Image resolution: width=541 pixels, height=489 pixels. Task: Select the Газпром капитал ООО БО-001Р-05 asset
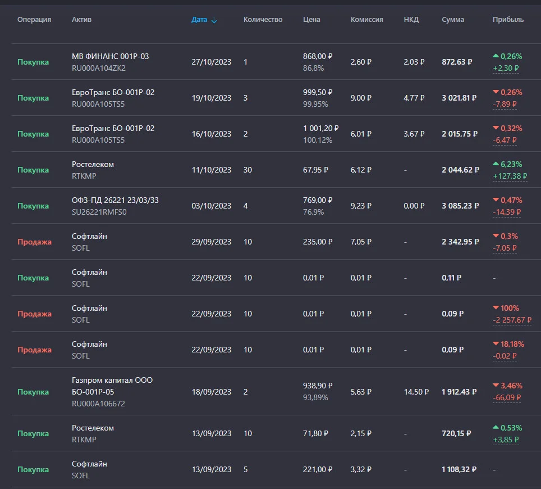click(x=112, y=386)
